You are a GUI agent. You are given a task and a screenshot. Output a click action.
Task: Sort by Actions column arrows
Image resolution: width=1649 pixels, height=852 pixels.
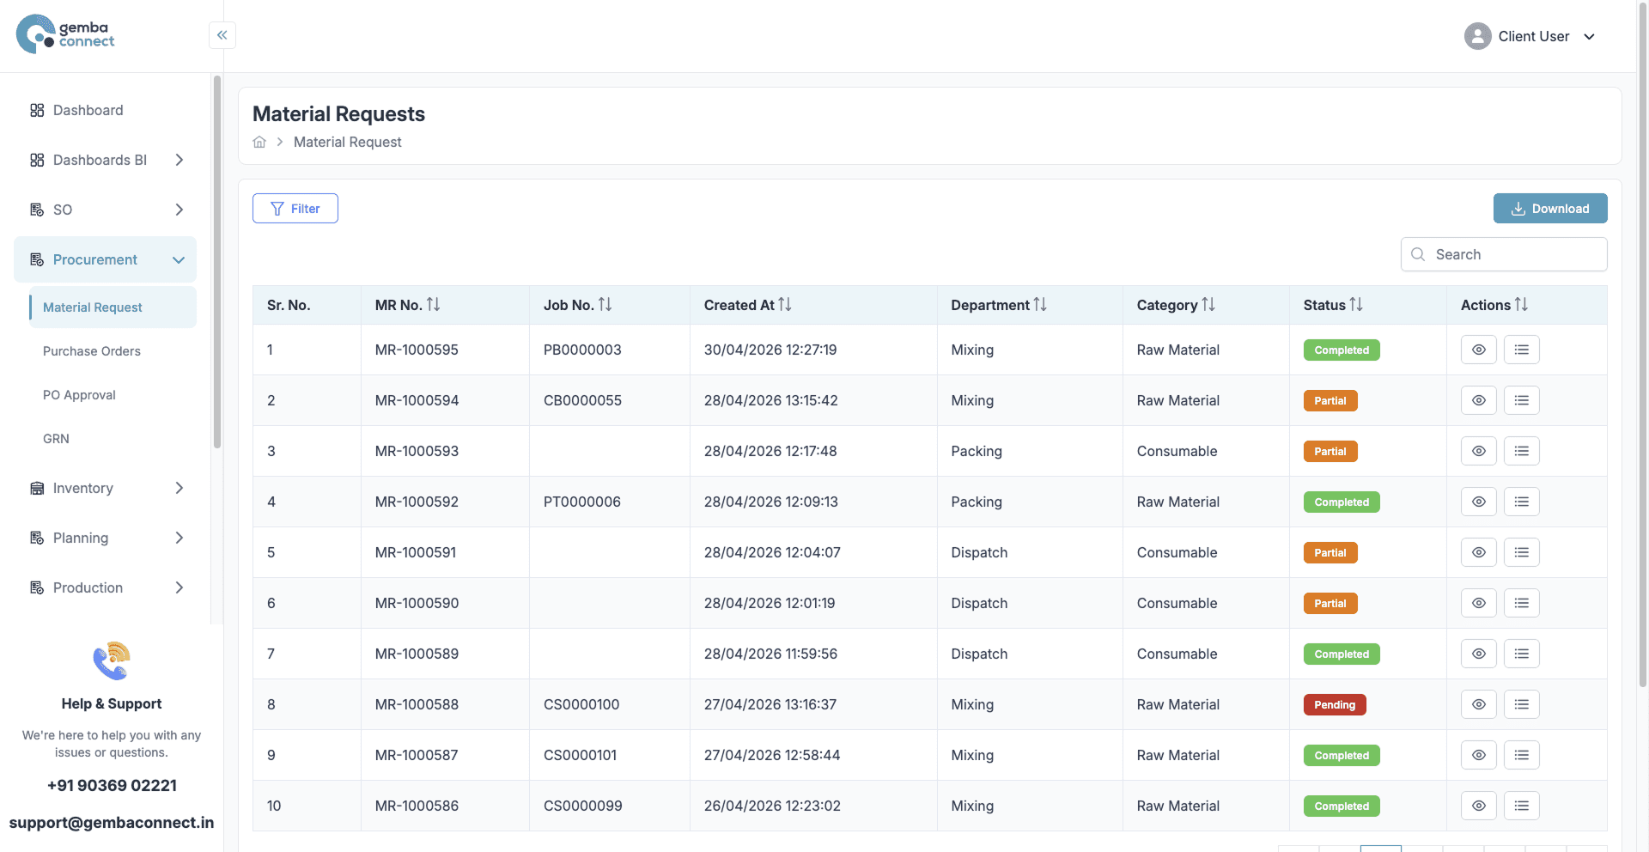point(1521,304)
